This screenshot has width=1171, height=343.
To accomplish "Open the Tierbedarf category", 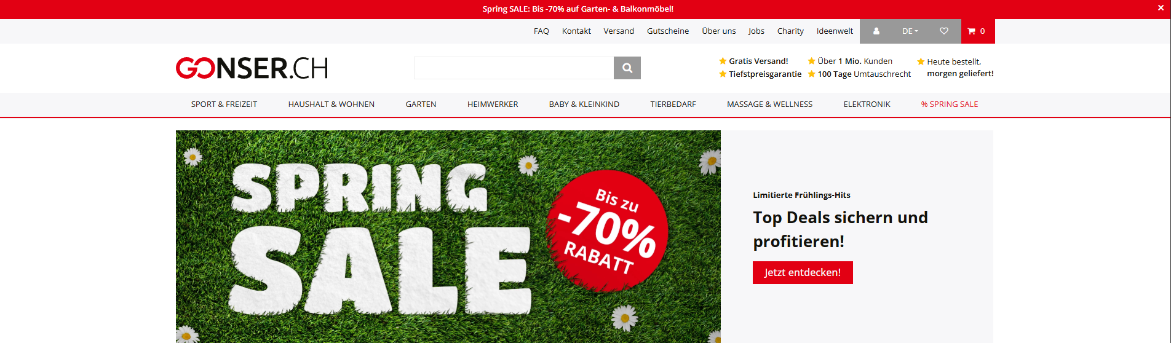I will click(673, 104).
